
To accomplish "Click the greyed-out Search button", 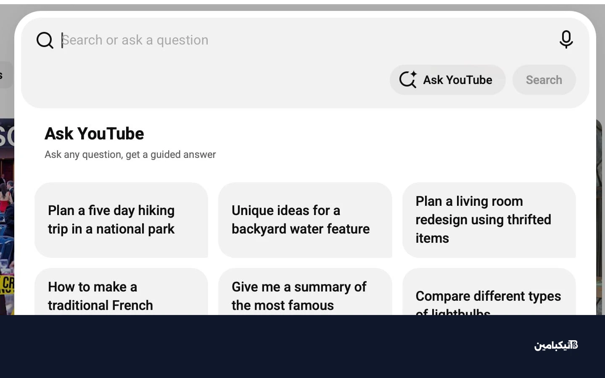I will click(x=544, y=80).
